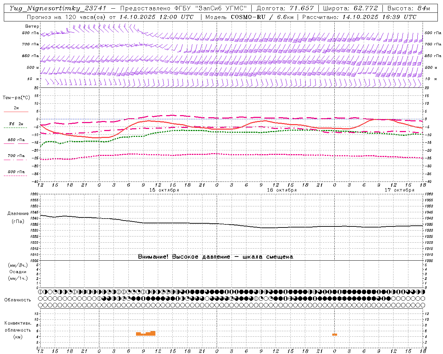Click the Тем-ра(°C) axis label

[x=16, y=98]
